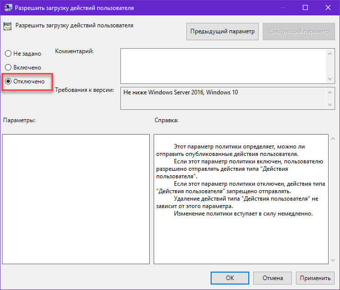Click the empty "Параметры" options pane
The width and height of the screenshot is (340, 290).
tap(76, 199)
